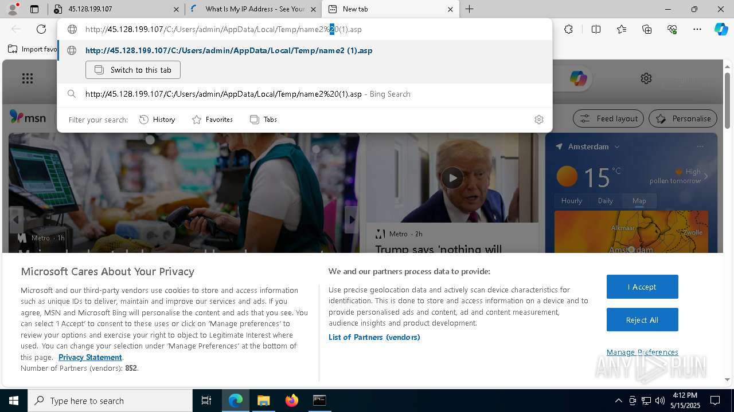Click Personalise button

coord(683,118)
